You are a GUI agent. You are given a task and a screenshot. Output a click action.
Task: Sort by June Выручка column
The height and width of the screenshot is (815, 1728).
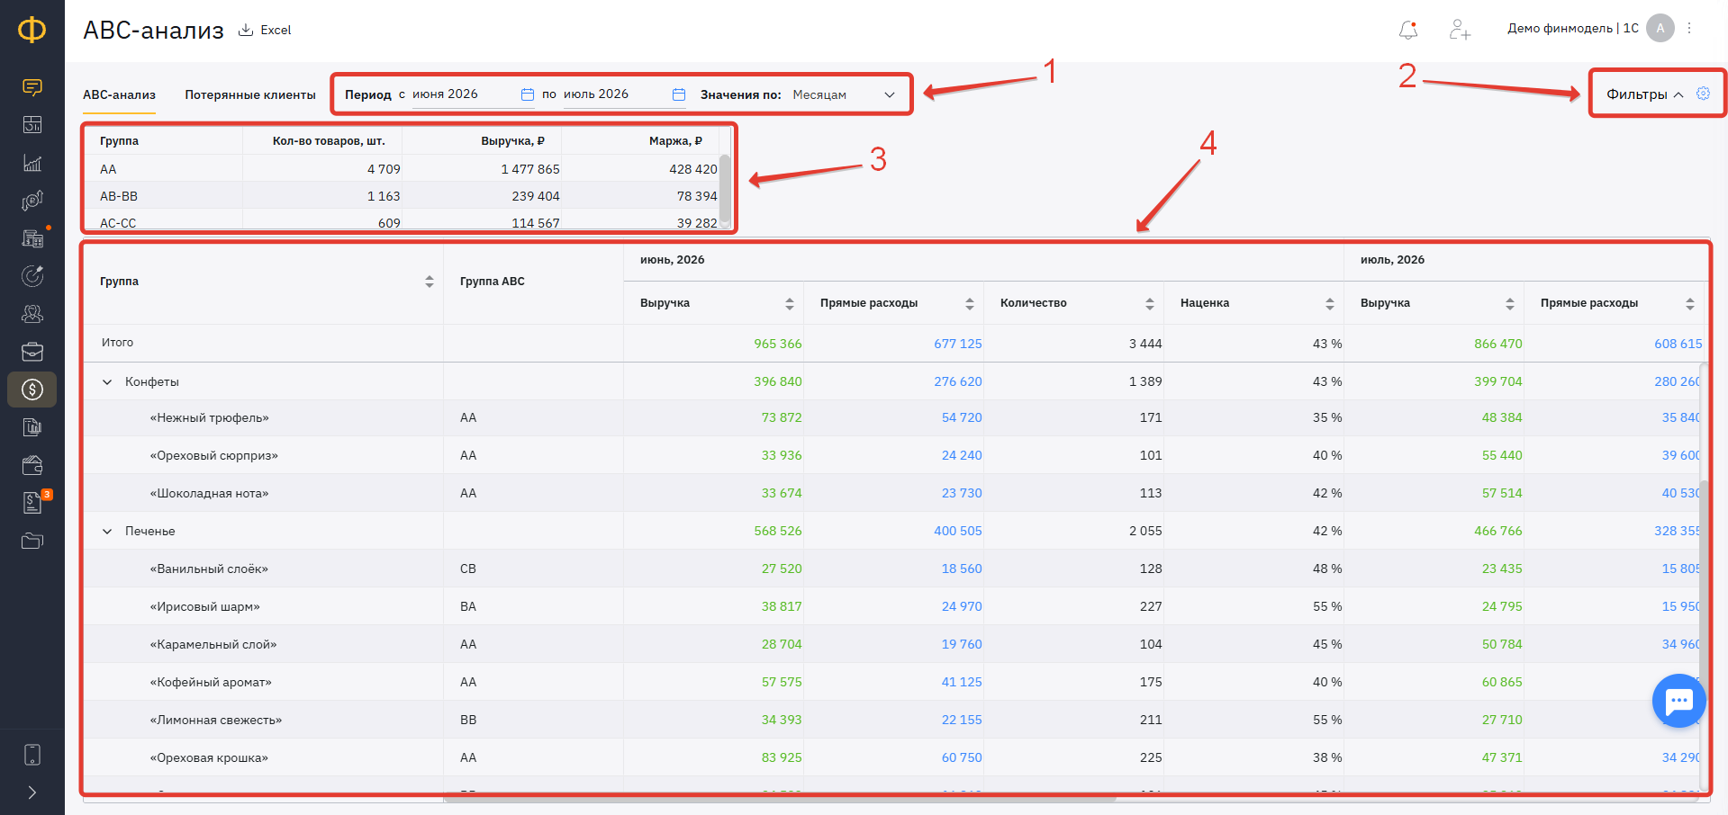coord(789,304)
